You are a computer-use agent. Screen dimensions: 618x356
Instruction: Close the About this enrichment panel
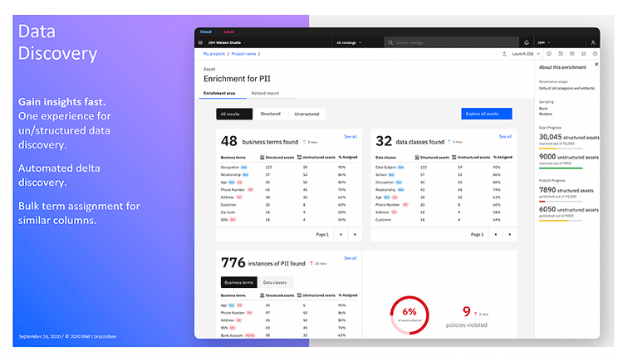pos(596,64)
